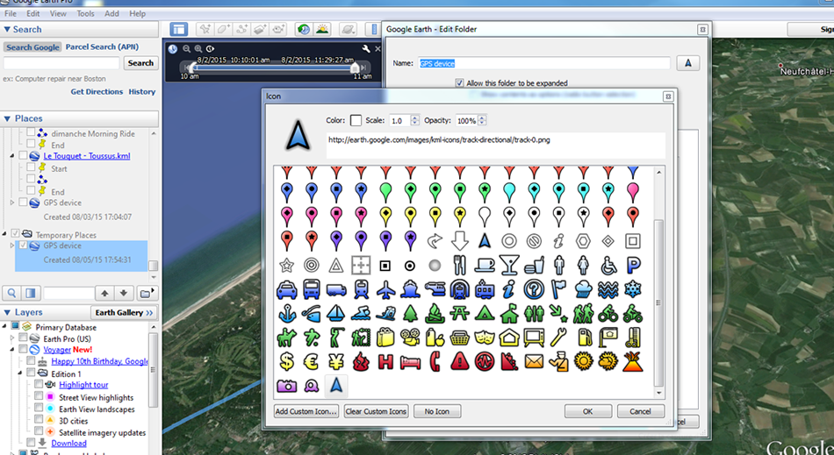This screenshot has width=834, height=455.
Task: Toggle sidebar with the toolbar panel icon
Action: (178, 30)
